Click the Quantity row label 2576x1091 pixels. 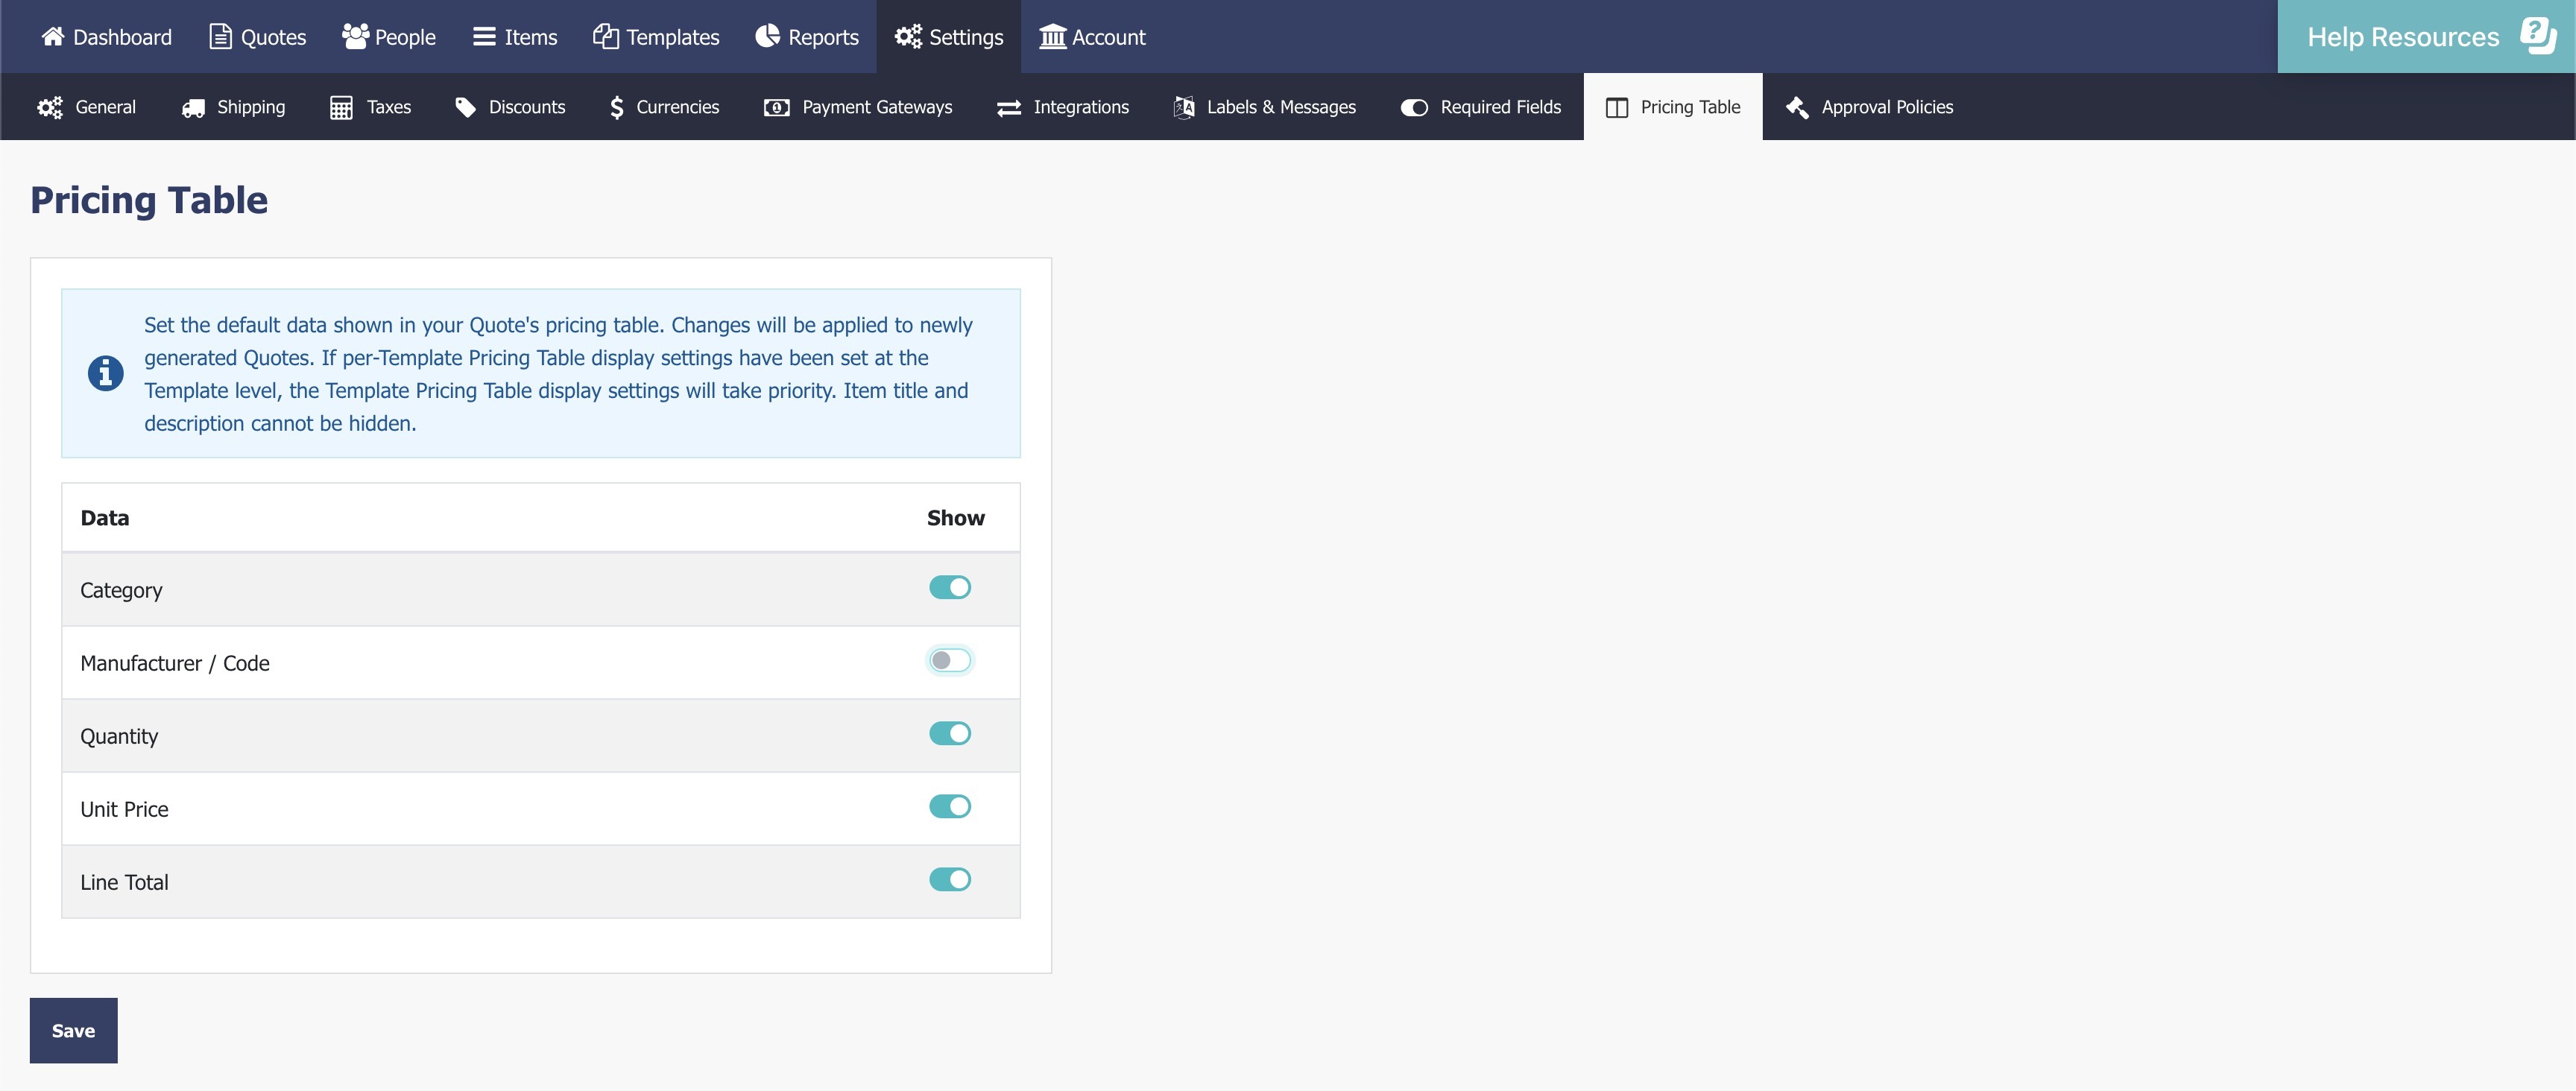pyautogui.click(x=119, y=736)
